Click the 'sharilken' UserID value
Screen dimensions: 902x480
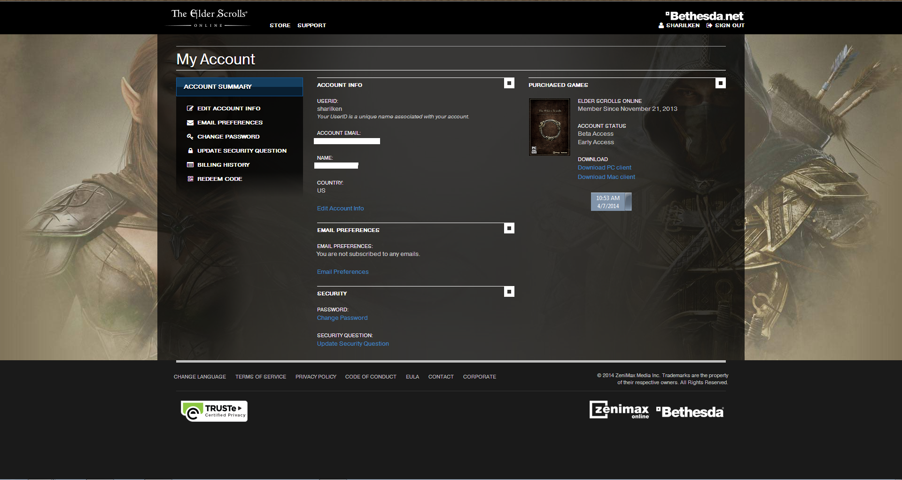tap(329, 109)
